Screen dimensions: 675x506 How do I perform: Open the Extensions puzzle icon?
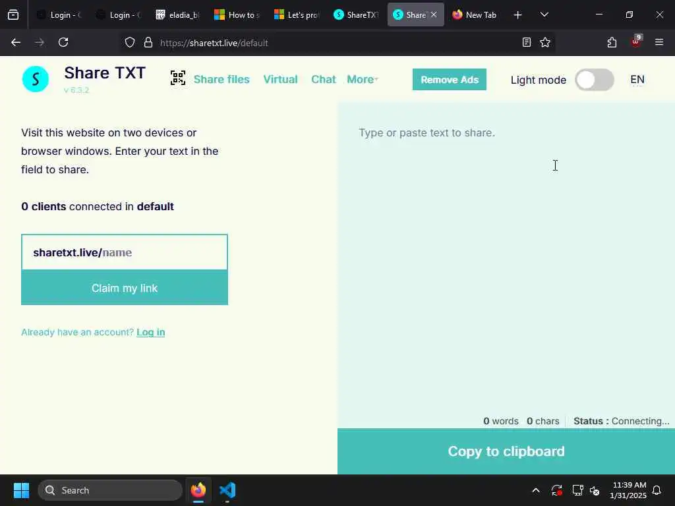[612, 42]
